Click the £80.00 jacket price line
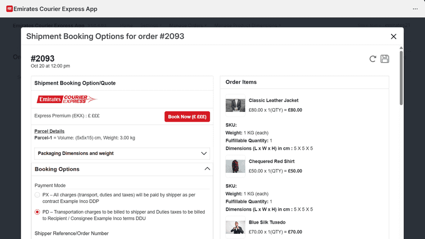The width and height of the screenshot is (425, 239). (276, 110)
